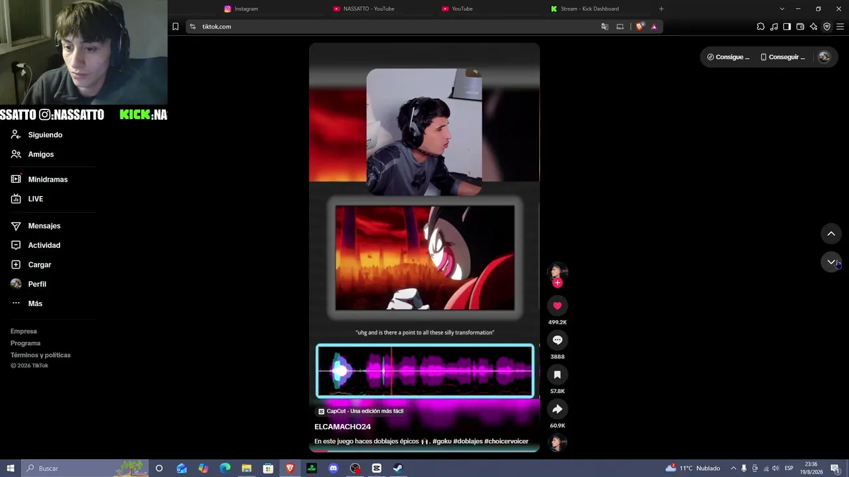The width and height of the screenshot is (849, 477).
Task: Open the Leo AI sparkle icon
Action: (x=814, y=26)
